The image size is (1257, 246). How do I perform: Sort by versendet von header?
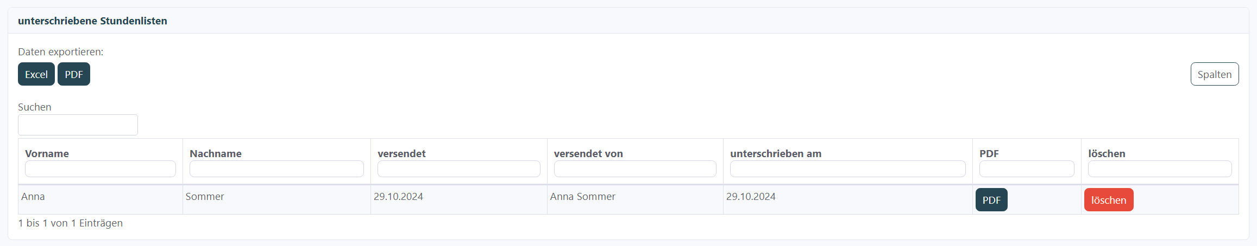(x=588, y=153)
